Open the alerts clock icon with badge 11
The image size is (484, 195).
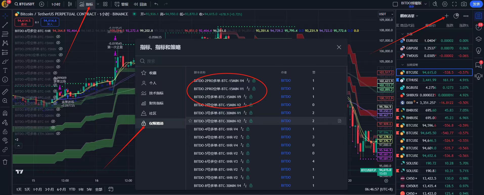[478, 27]
